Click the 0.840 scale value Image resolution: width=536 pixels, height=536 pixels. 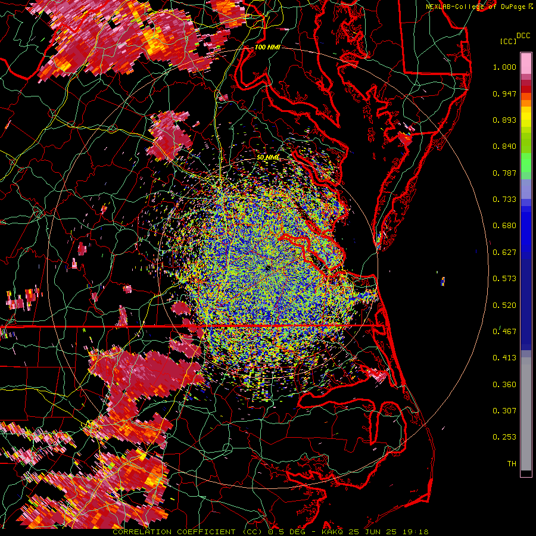click(x=504, y=147)
